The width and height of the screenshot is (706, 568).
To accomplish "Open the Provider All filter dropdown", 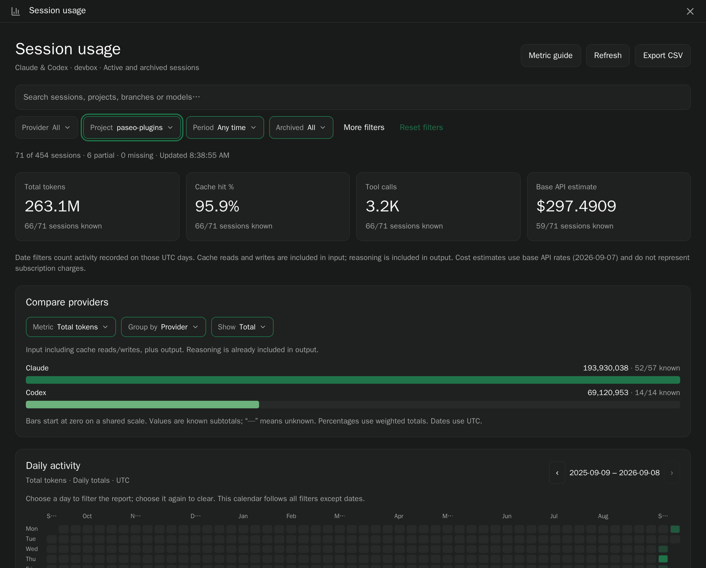I will click(46, 127).
